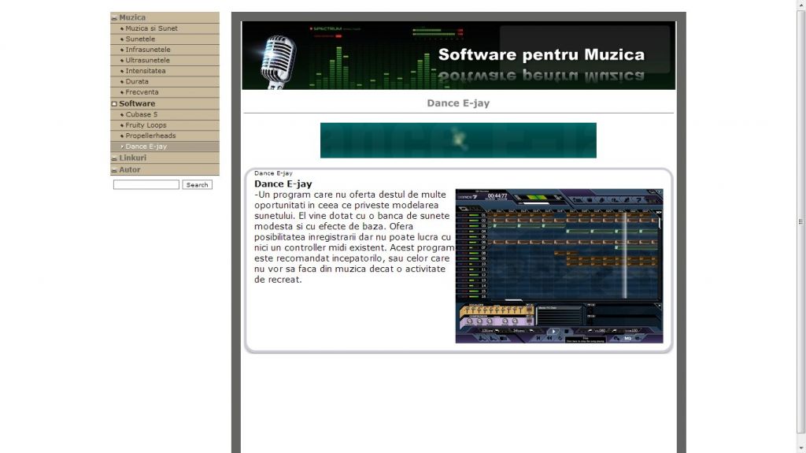Expand the Linkuri section in sidebar

pyautogui.click(x=132, y=158)
